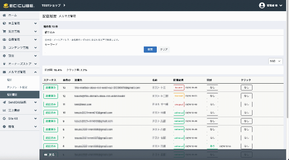Expand the 受注管理 menu chevron
The height and width of the screenshot is (160, 289).
coord(35,31)
